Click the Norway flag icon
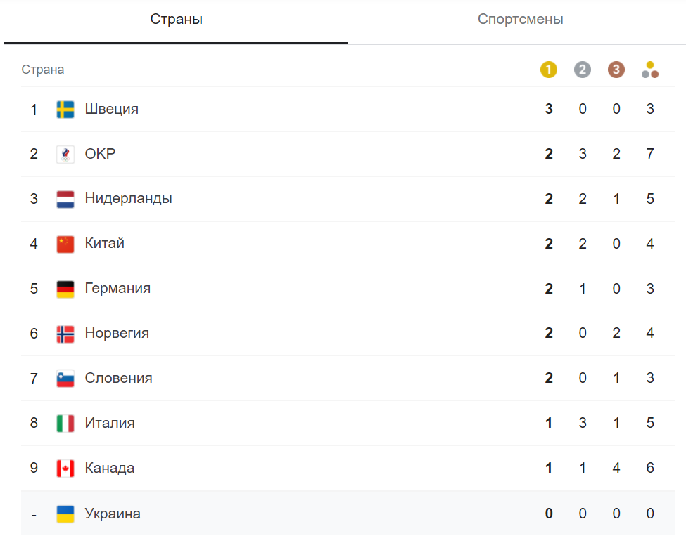Screen dimensions: 686x536 65,334
